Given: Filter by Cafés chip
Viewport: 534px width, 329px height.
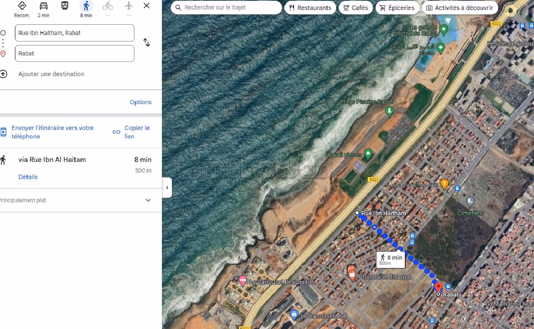Looking at the screenshot, I should [356, 8].
